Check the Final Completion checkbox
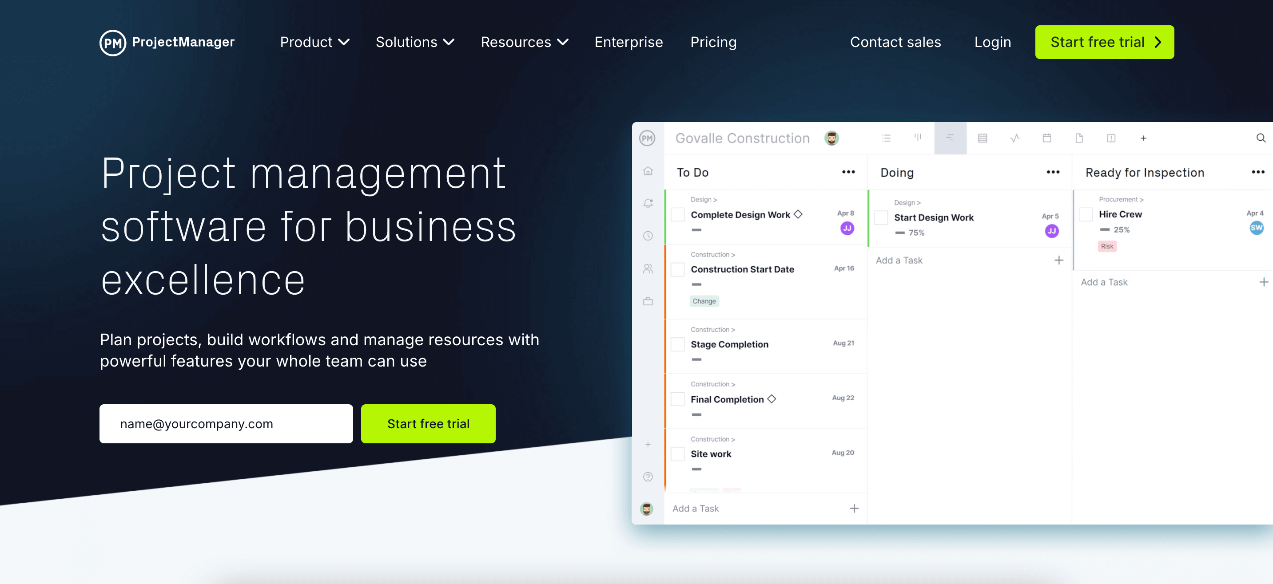 (677, 399)
